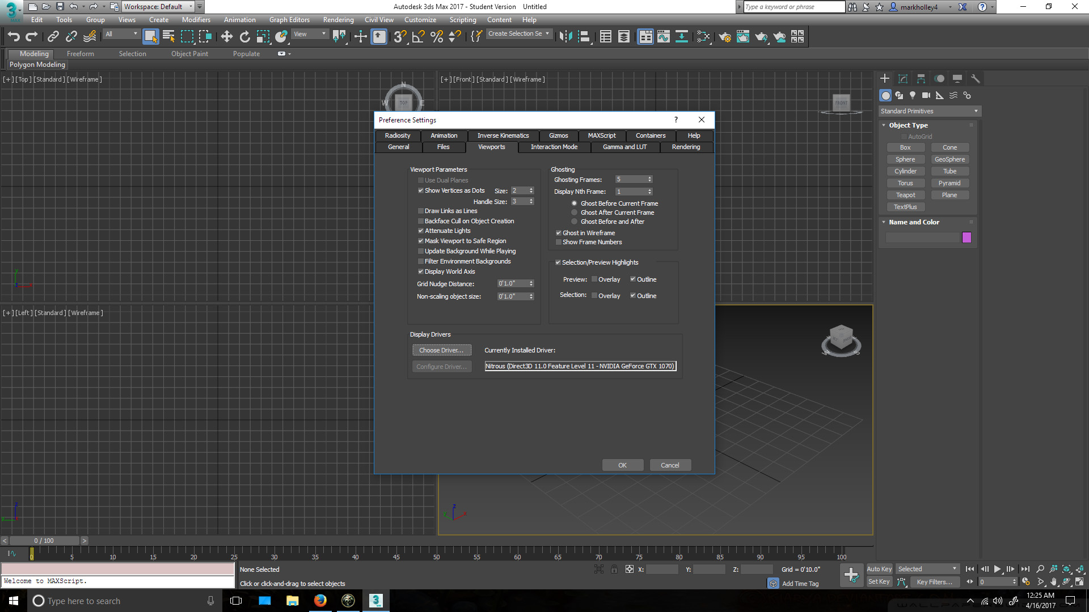Click Cancel in Preference Settings

(x=670, y=465)
